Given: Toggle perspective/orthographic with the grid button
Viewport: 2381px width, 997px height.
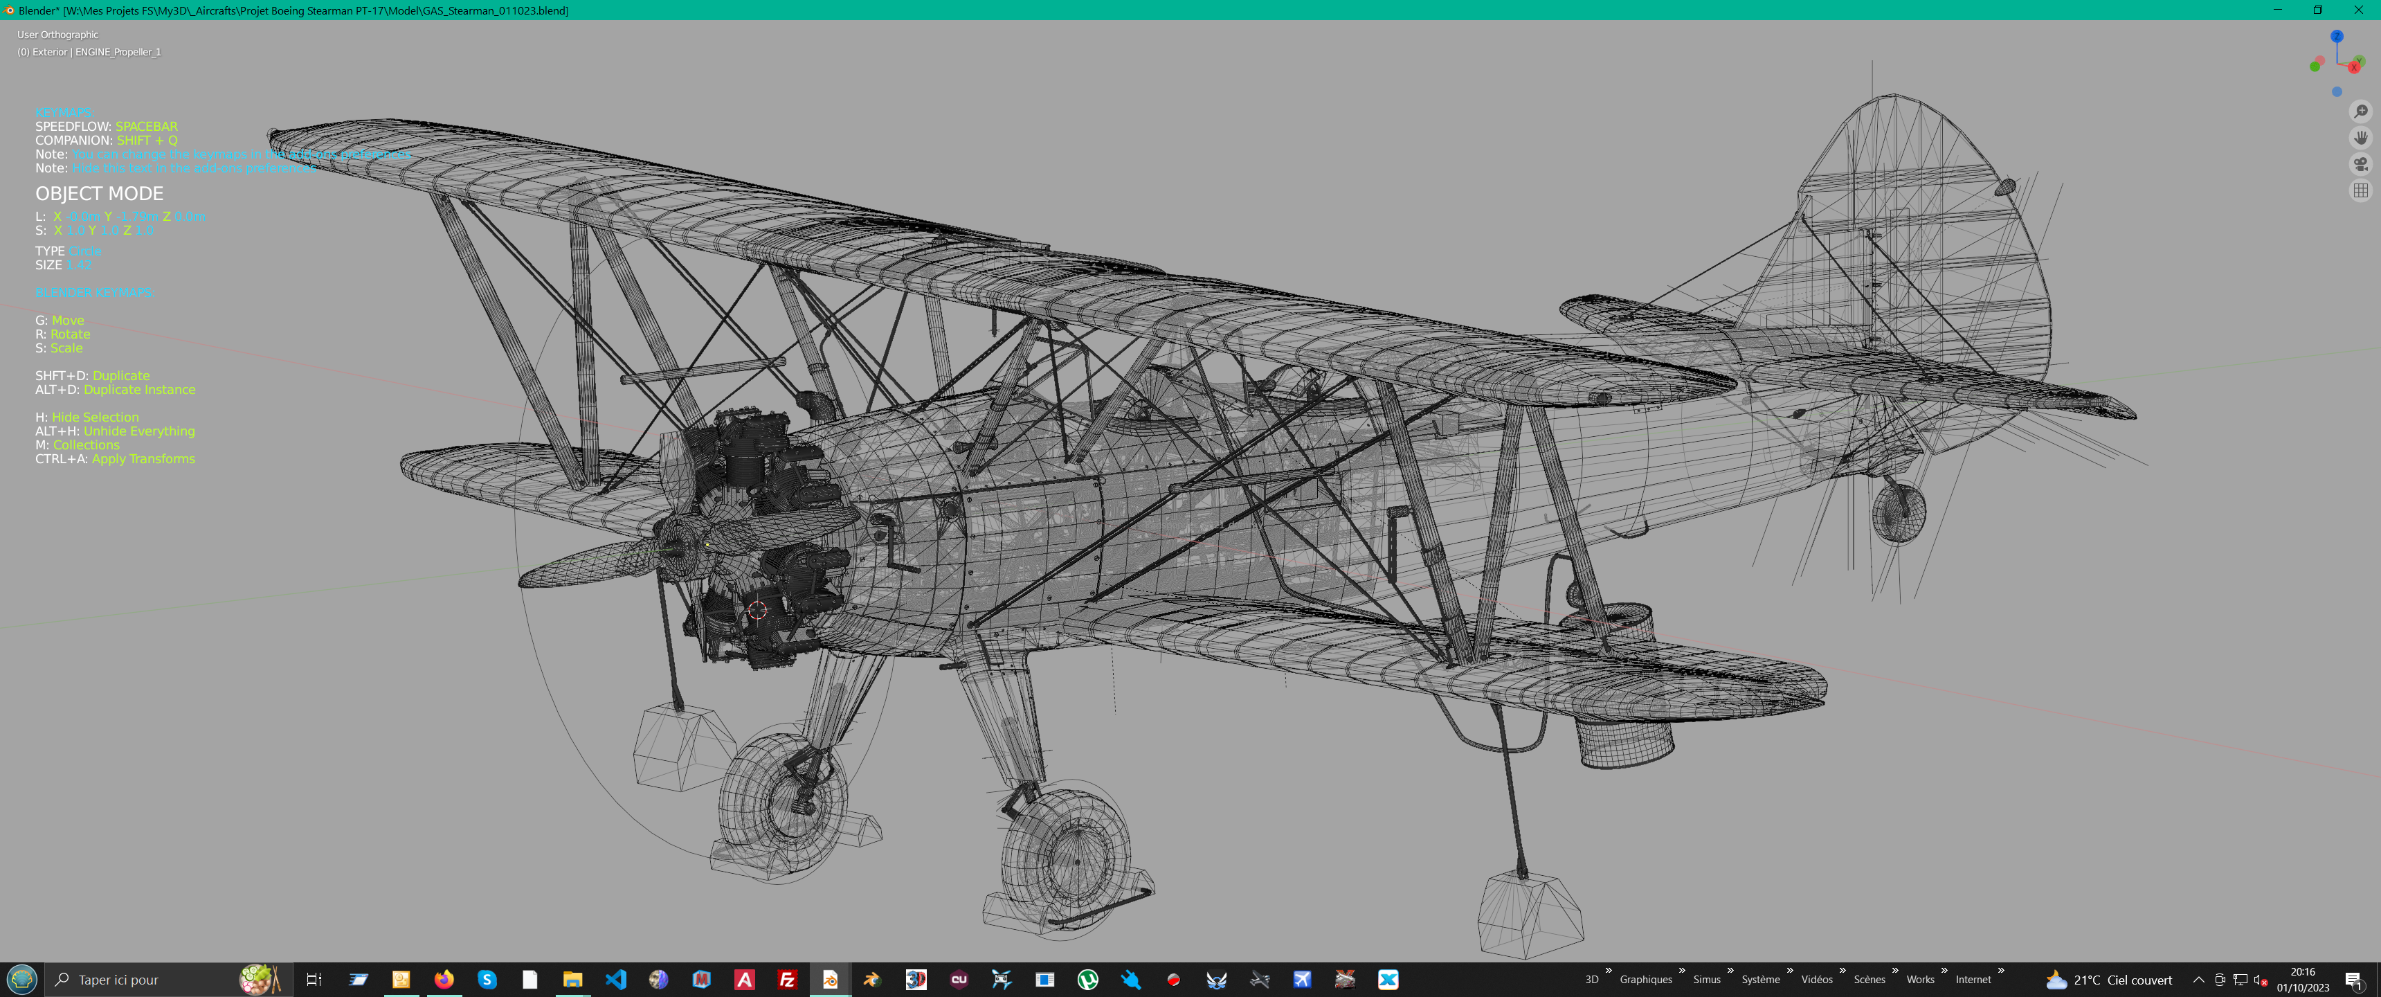Looking at the screenshot, I should click(2361, 190).
